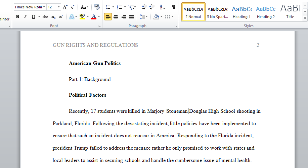Open the Change Case menu
308x168 pixels.
[84, 7]
